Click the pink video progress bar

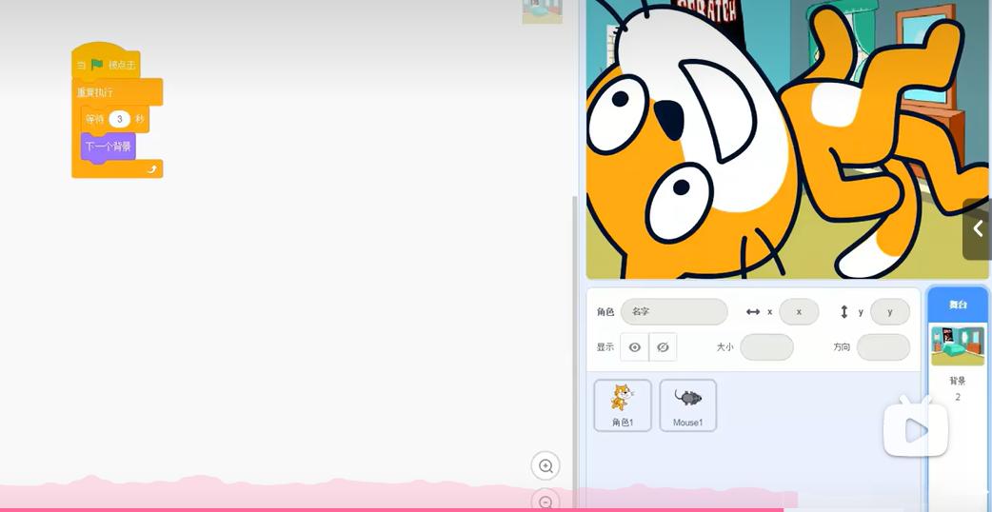[391, 509]
